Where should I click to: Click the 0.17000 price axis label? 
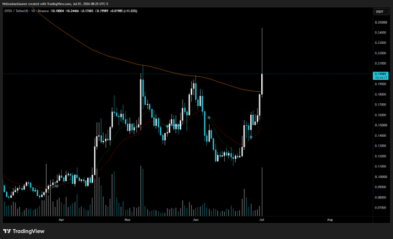tap(380, 104)
